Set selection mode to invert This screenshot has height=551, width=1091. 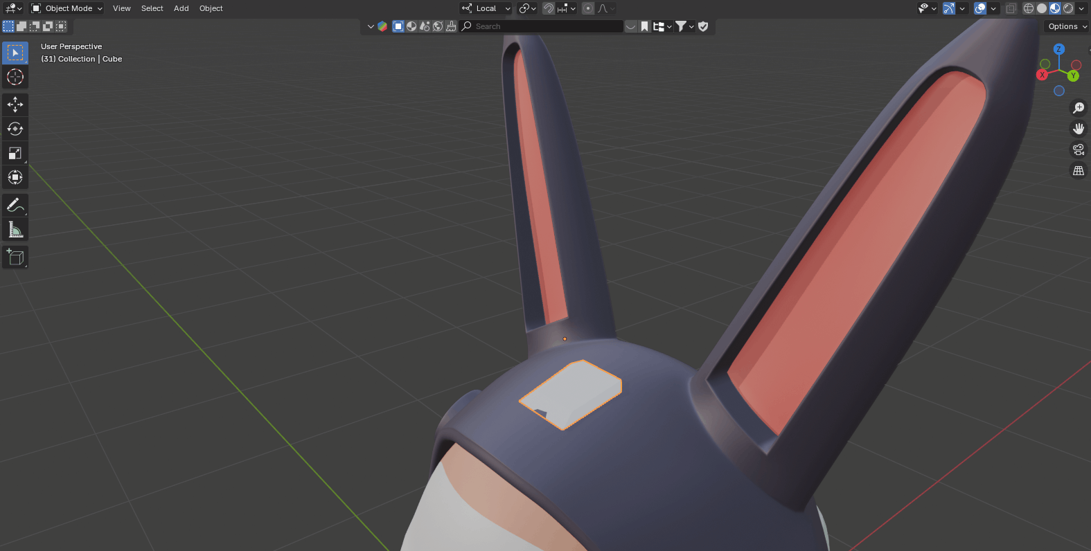tap(48, 26)
